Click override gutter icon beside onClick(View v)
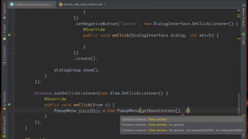 point(9,105)
